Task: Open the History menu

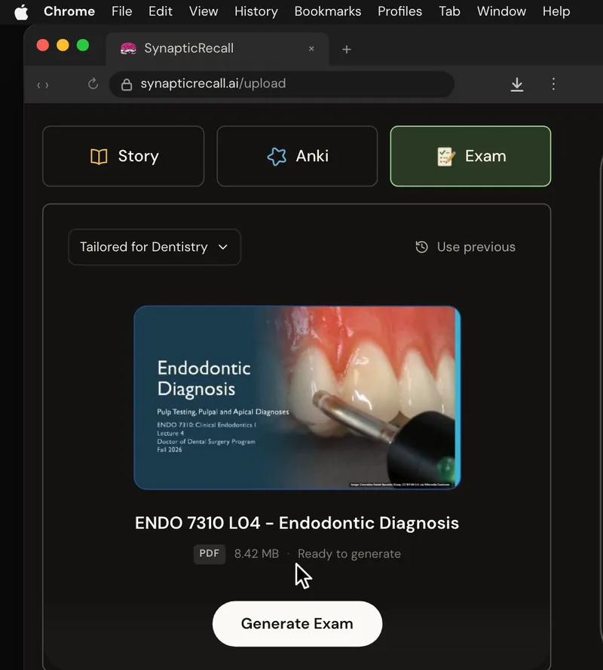Action: [x=256, y=11]
